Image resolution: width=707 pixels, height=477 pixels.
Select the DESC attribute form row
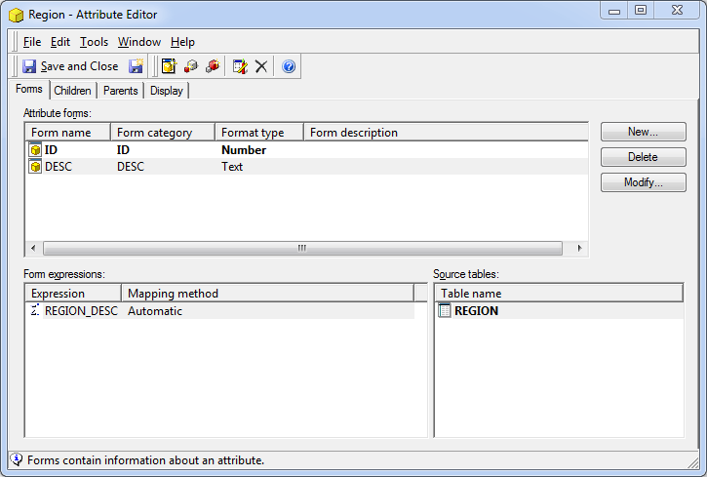coord(59,167)
